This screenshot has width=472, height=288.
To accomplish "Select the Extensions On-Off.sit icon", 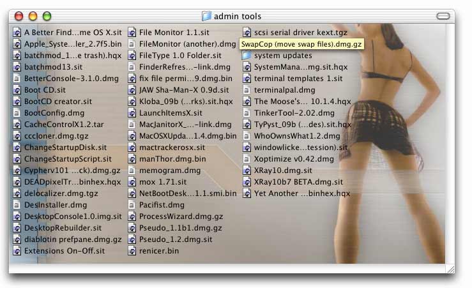I will [17, 251].
